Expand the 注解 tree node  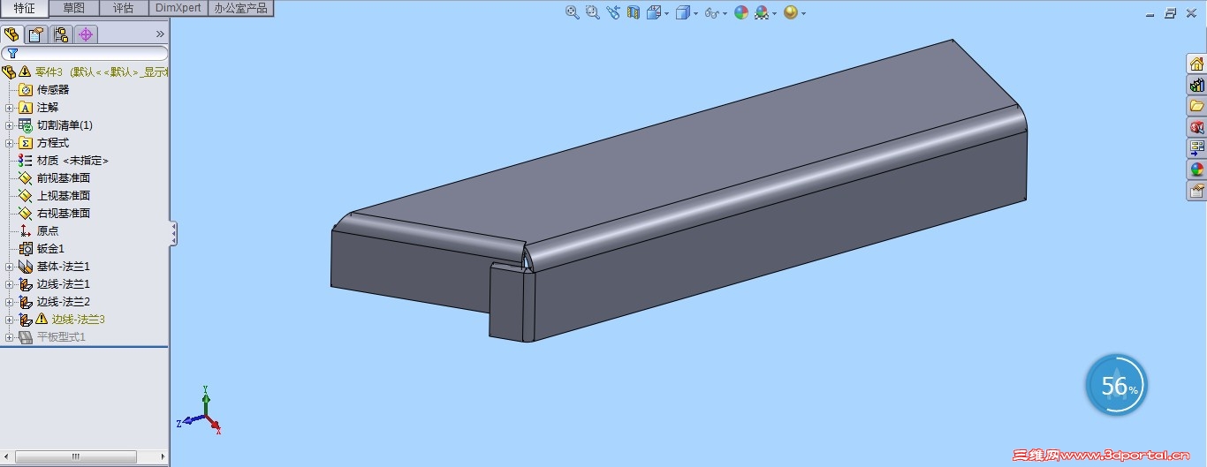click(10, 108)
